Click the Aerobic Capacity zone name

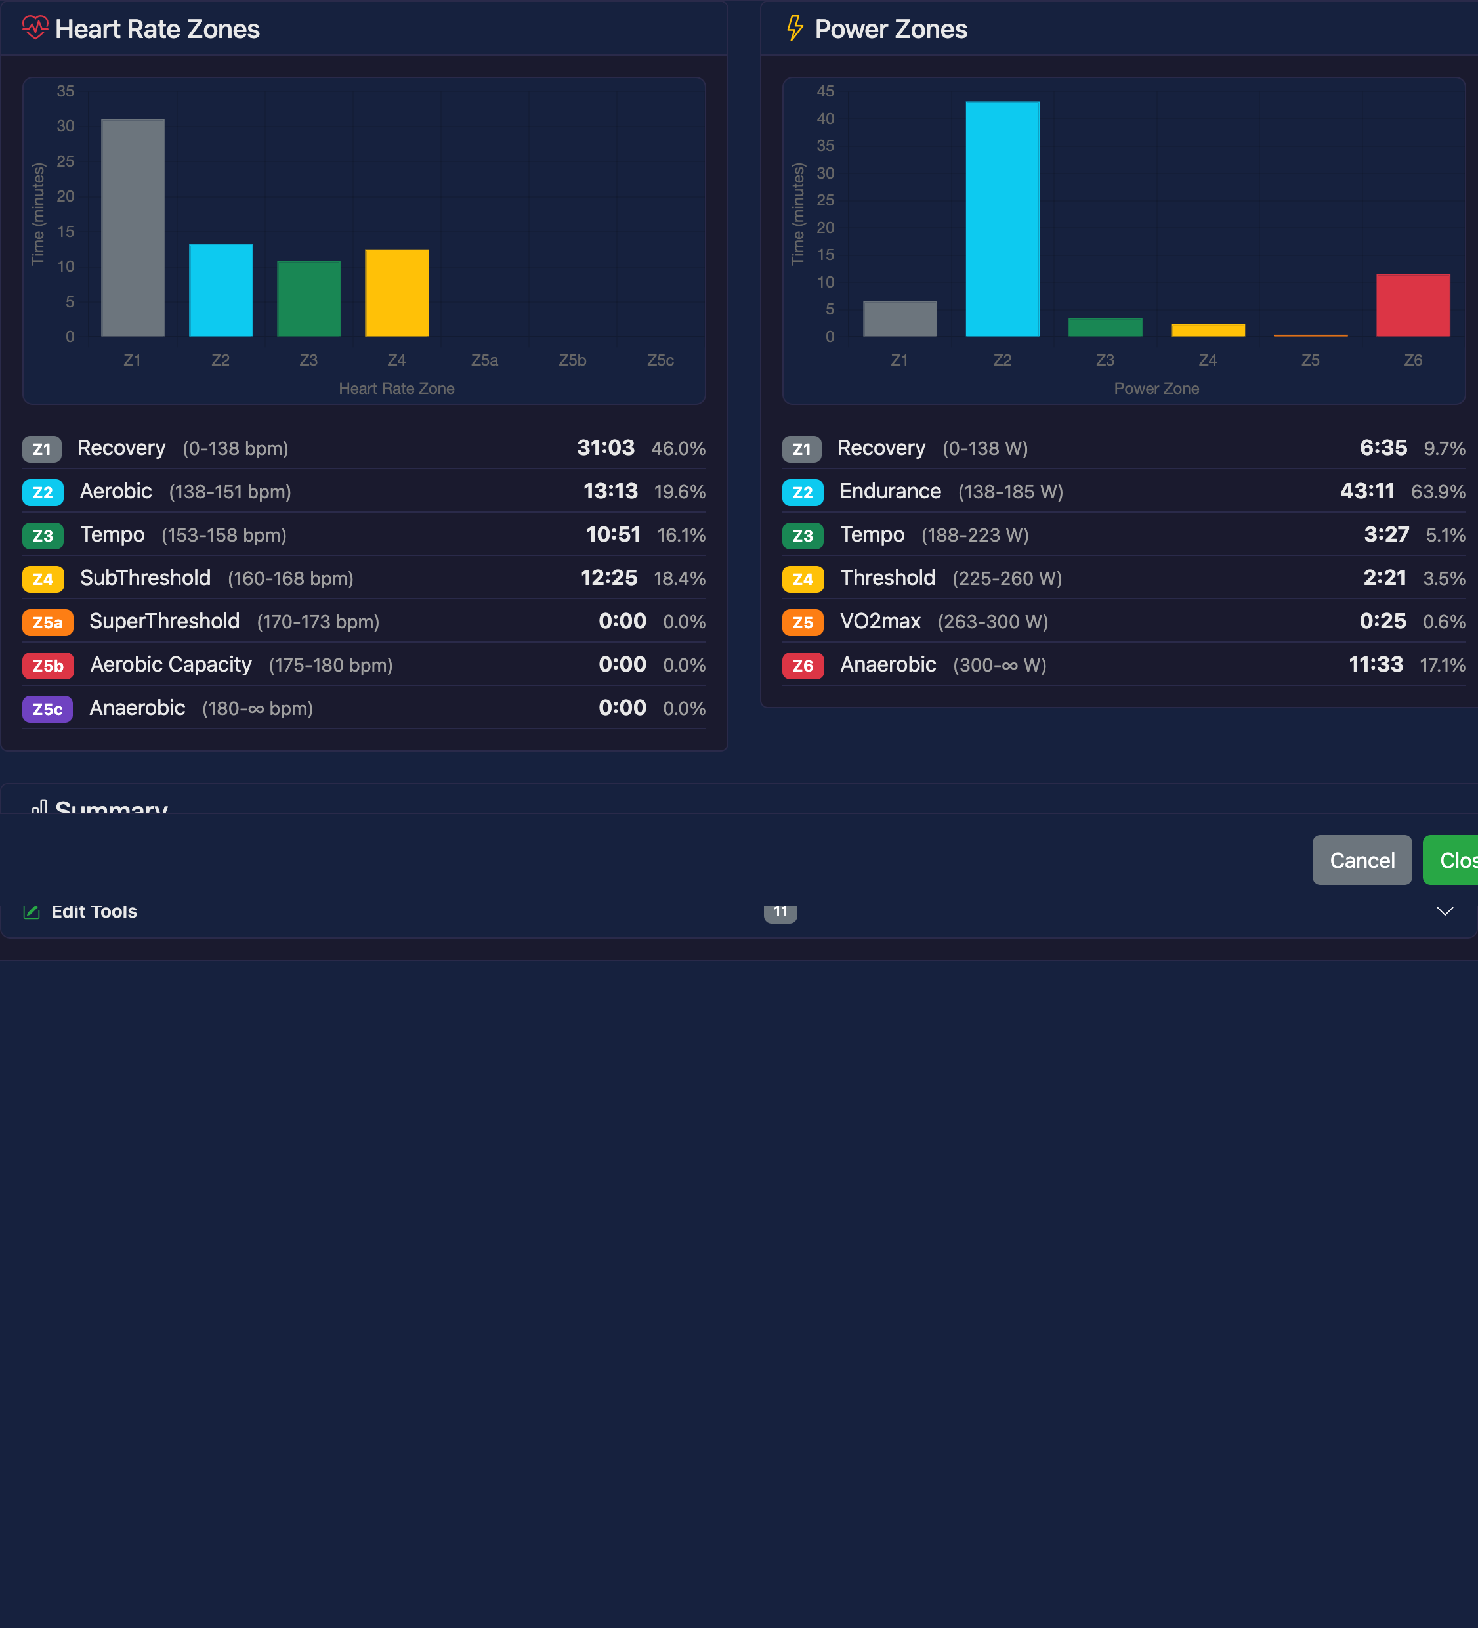[171, 664]
